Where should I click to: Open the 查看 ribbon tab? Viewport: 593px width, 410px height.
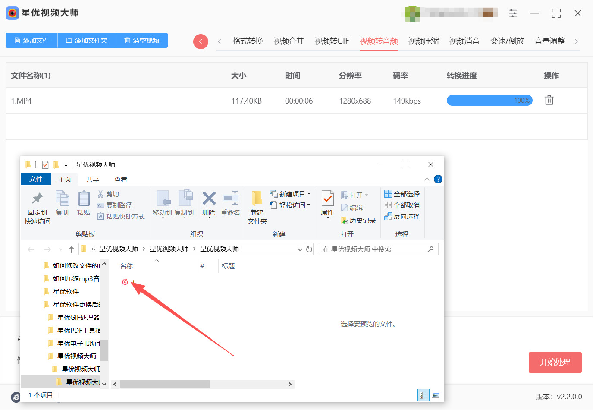click(x=120, y=180)
